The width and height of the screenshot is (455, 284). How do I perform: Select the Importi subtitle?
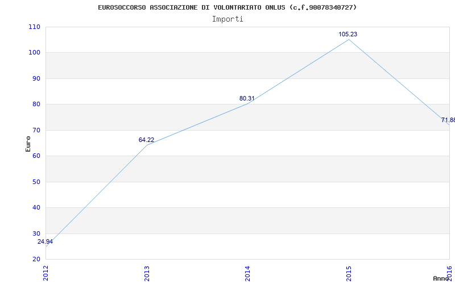(x=227, y=19)
